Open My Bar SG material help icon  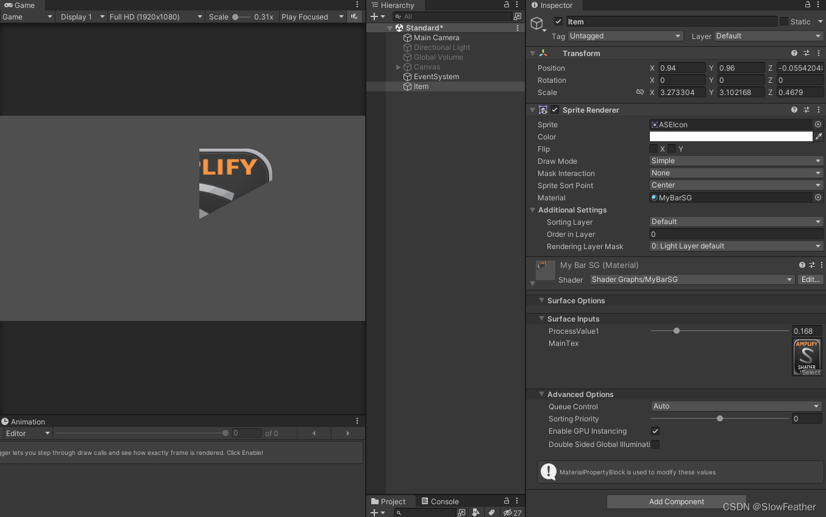tap(802, 266)
